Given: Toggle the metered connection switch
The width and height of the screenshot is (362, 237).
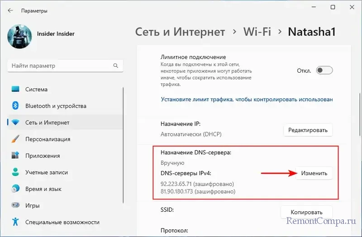Looking at the screenshot, I should 324,70.
